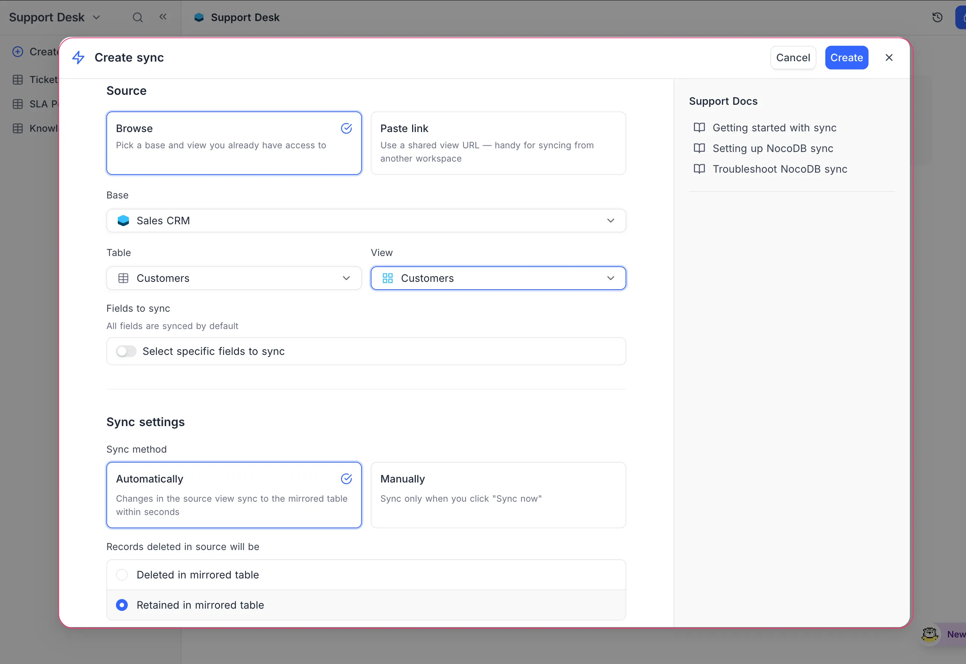
Task: Click the blue button at top right edge
Action: coord(960,17)
